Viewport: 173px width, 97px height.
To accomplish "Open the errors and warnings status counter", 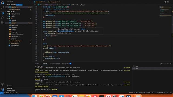I will 16,93.
